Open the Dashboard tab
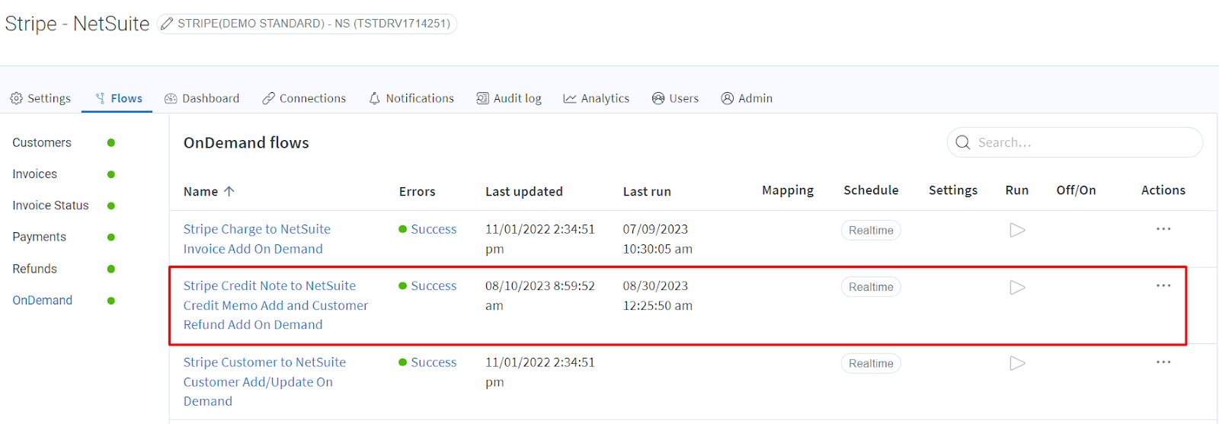The height and width of the screenshot is (424, 1219). click(202, 98)
